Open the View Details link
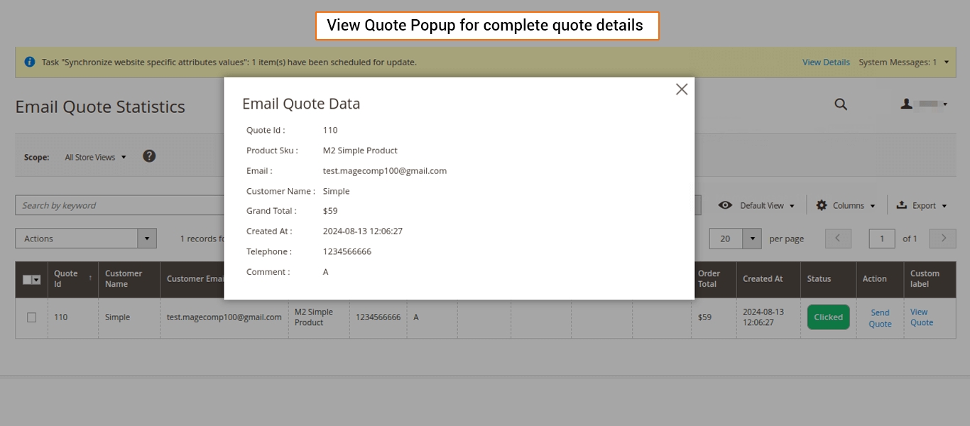Image resolution: width=970 pixels, height=426 pixels. [826, 62]
